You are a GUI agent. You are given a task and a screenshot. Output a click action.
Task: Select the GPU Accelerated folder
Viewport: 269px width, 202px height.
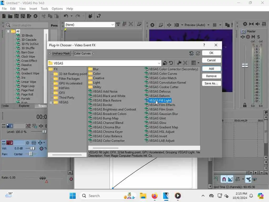pyautogui.click(x=70, y=83)
